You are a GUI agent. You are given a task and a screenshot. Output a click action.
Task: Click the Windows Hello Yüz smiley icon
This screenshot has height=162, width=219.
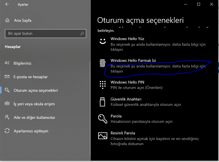(103, 41)
